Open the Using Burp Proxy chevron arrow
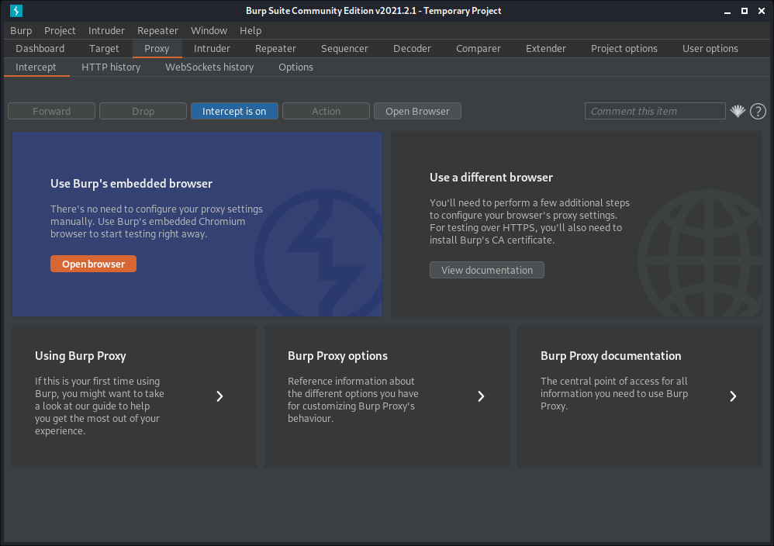The height and width of the screenshot is (546, 774). (x=219, y=396)
